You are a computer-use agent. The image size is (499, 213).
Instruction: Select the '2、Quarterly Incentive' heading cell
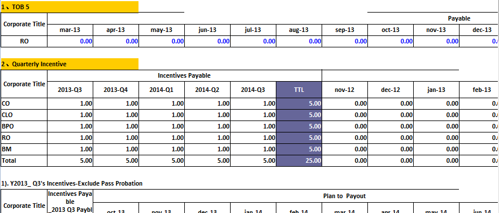[x=70, y=64]
